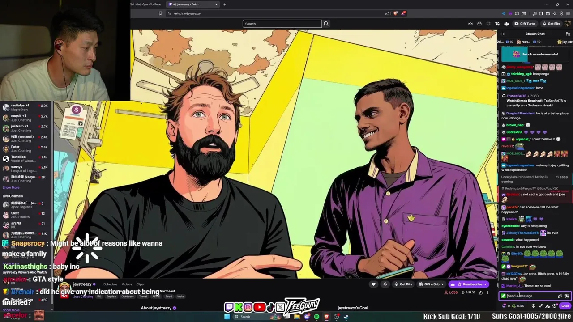Viewport: 573px width, 322px height.
Task: Open Towelliee channel in sidebar
Action: point(26,159)
